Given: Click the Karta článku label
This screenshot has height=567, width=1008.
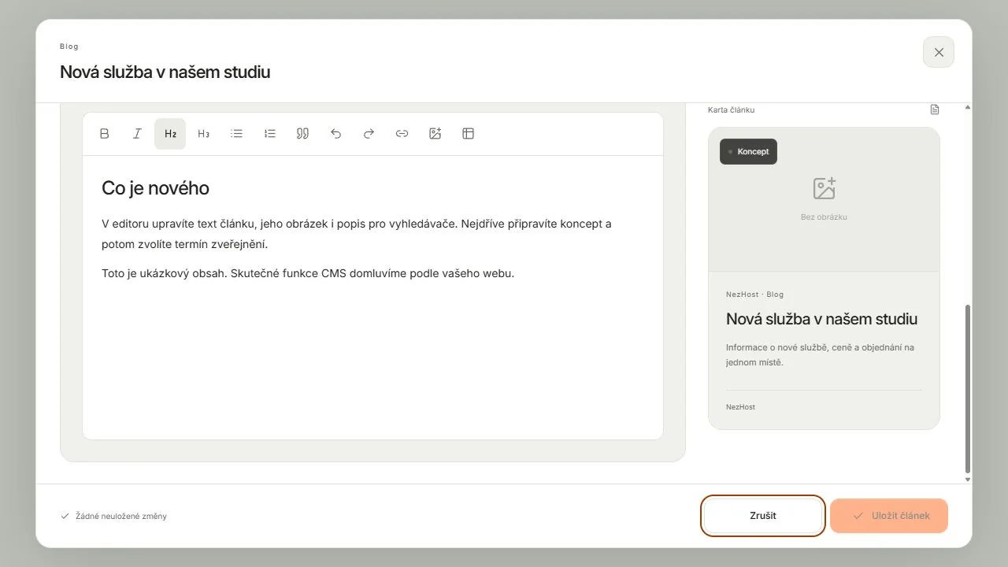Looking at the screenshot, I should pos(731,110).
